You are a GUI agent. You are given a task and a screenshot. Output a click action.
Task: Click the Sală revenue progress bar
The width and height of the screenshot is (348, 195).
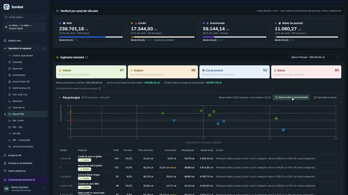91,37
